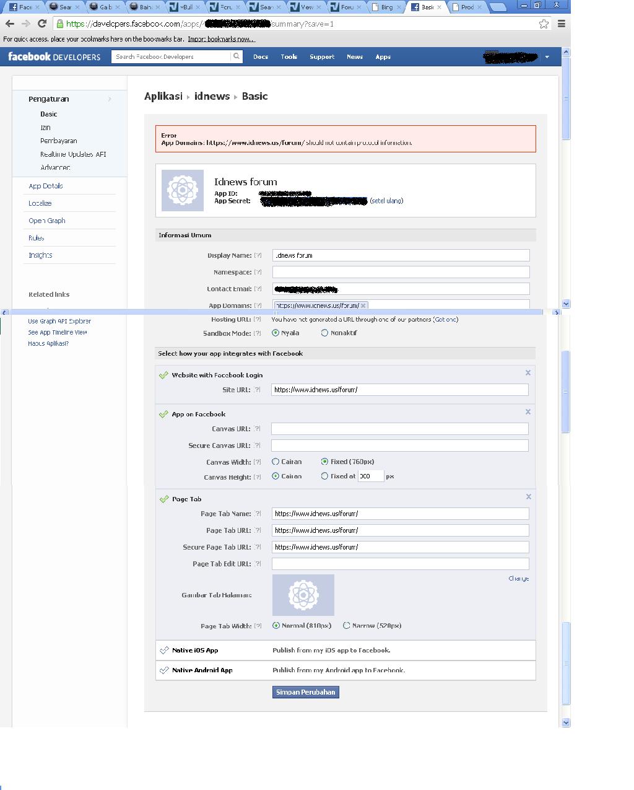This screenshot has height=790, width=634.
Task: Click the Get one hosting link
Action: tap(446, 320)
